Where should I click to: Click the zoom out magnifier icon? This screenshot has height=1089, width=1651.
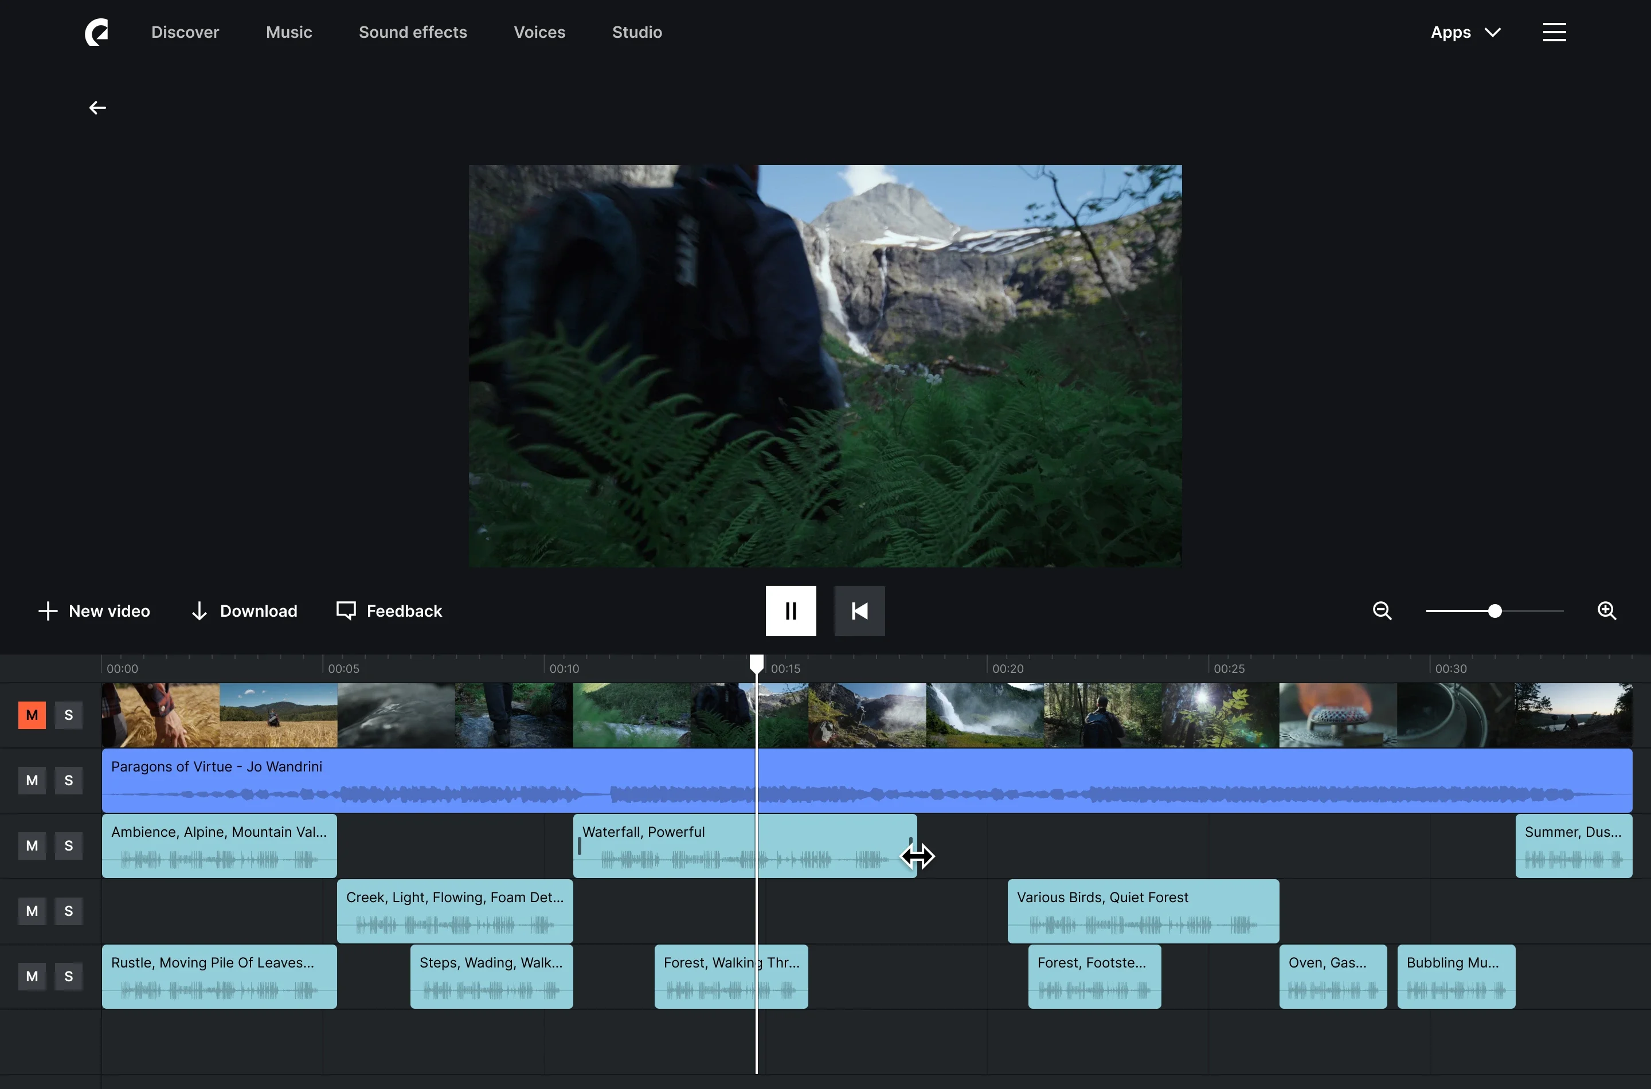pos(1382,610)
